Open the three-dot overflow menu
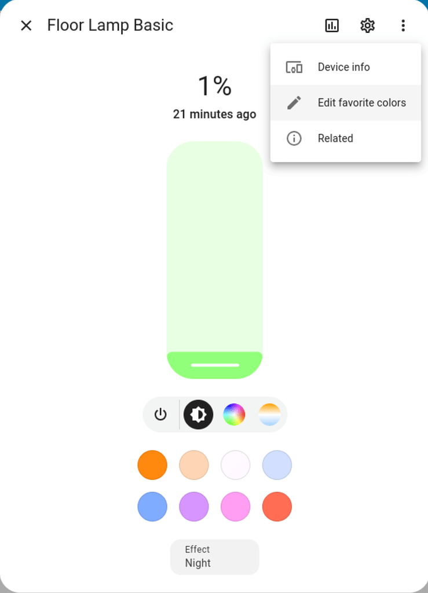Image resolution: width=428 pixels, height=593 pixels. 403,25
